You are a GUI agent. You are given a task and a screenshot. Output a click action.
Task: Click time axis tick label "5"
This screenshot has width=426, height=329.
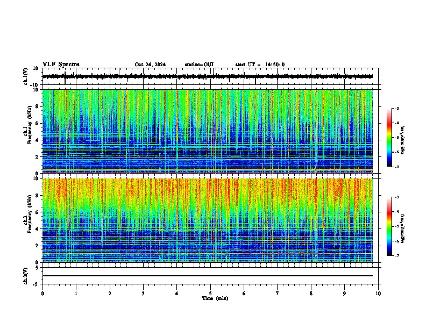210,294
